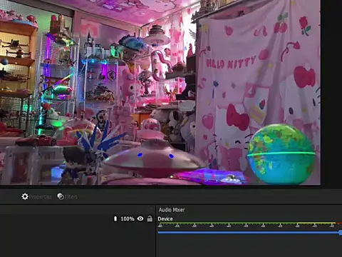Click the pink UFO toy in preview
The width and height of the screenshot is (342, 257).
click(x=154, y=152)
